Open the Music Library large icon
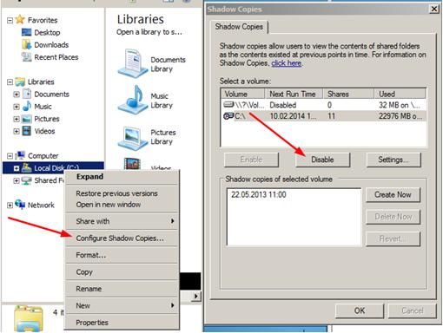The height and width of the screenshot is (333, 443). tap(133, 100)
